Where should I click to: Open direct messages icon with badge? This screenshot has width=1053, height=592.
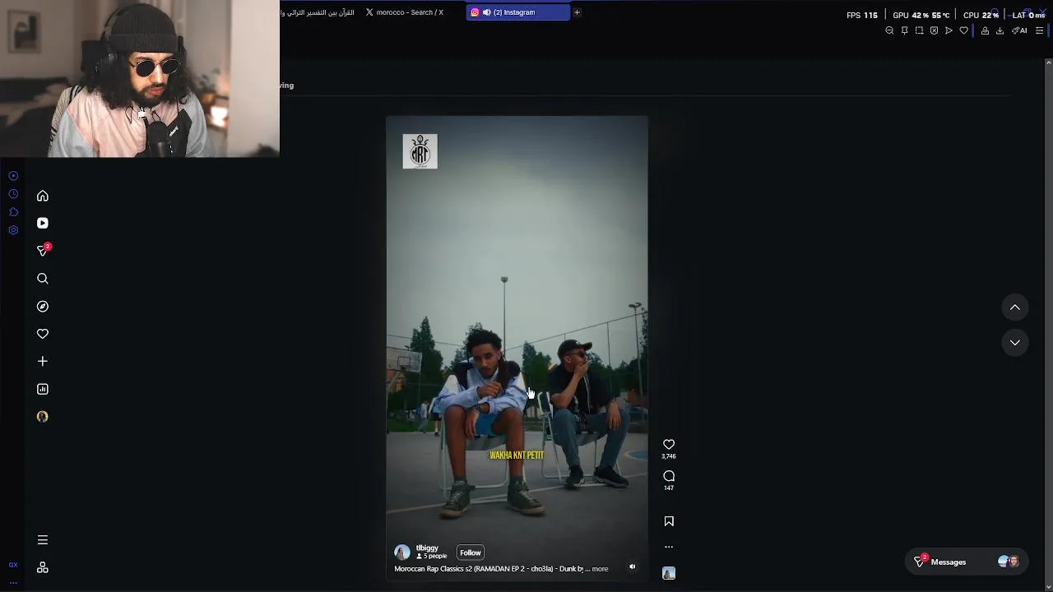43,250
